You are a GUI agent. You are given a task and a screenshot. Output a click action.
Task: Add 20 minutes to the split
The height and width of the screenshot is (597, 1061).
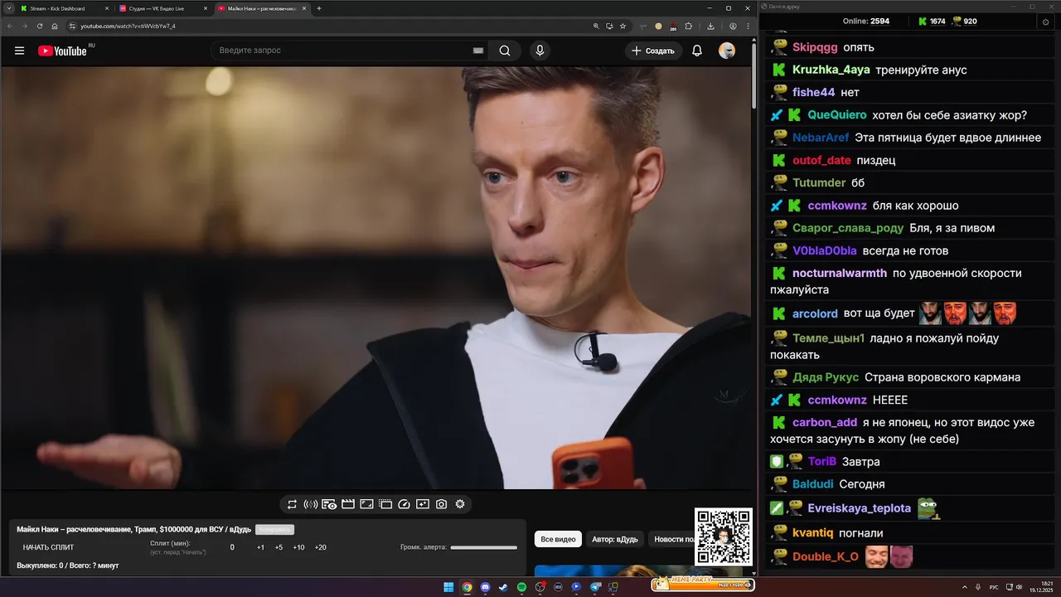[x=321, y=547]
